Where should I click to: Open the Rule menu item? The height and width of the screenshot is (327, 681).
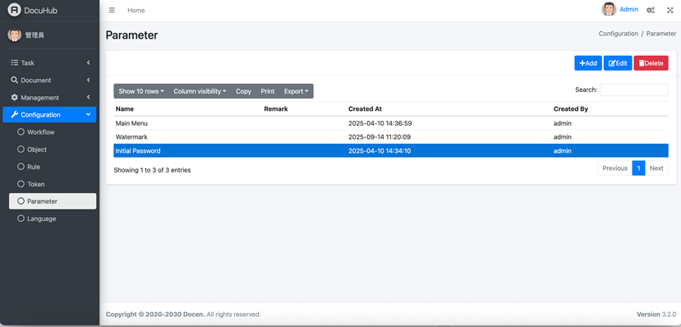(53, 167)
